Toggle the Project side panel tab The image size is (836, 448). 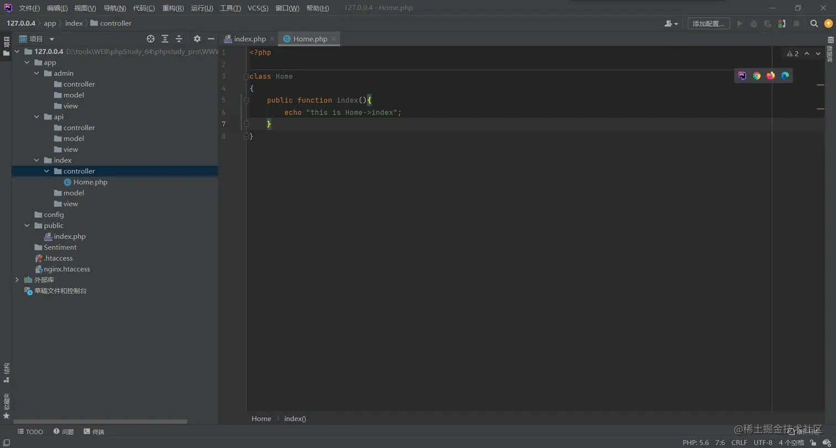coord(7,46)
